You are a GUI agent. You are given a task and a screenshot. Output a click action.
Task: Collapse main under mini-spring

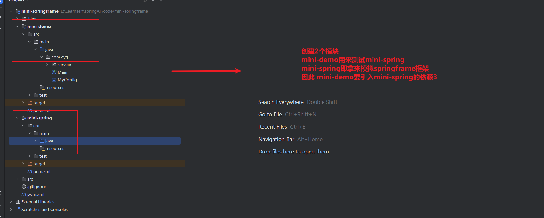coord(29,133)
